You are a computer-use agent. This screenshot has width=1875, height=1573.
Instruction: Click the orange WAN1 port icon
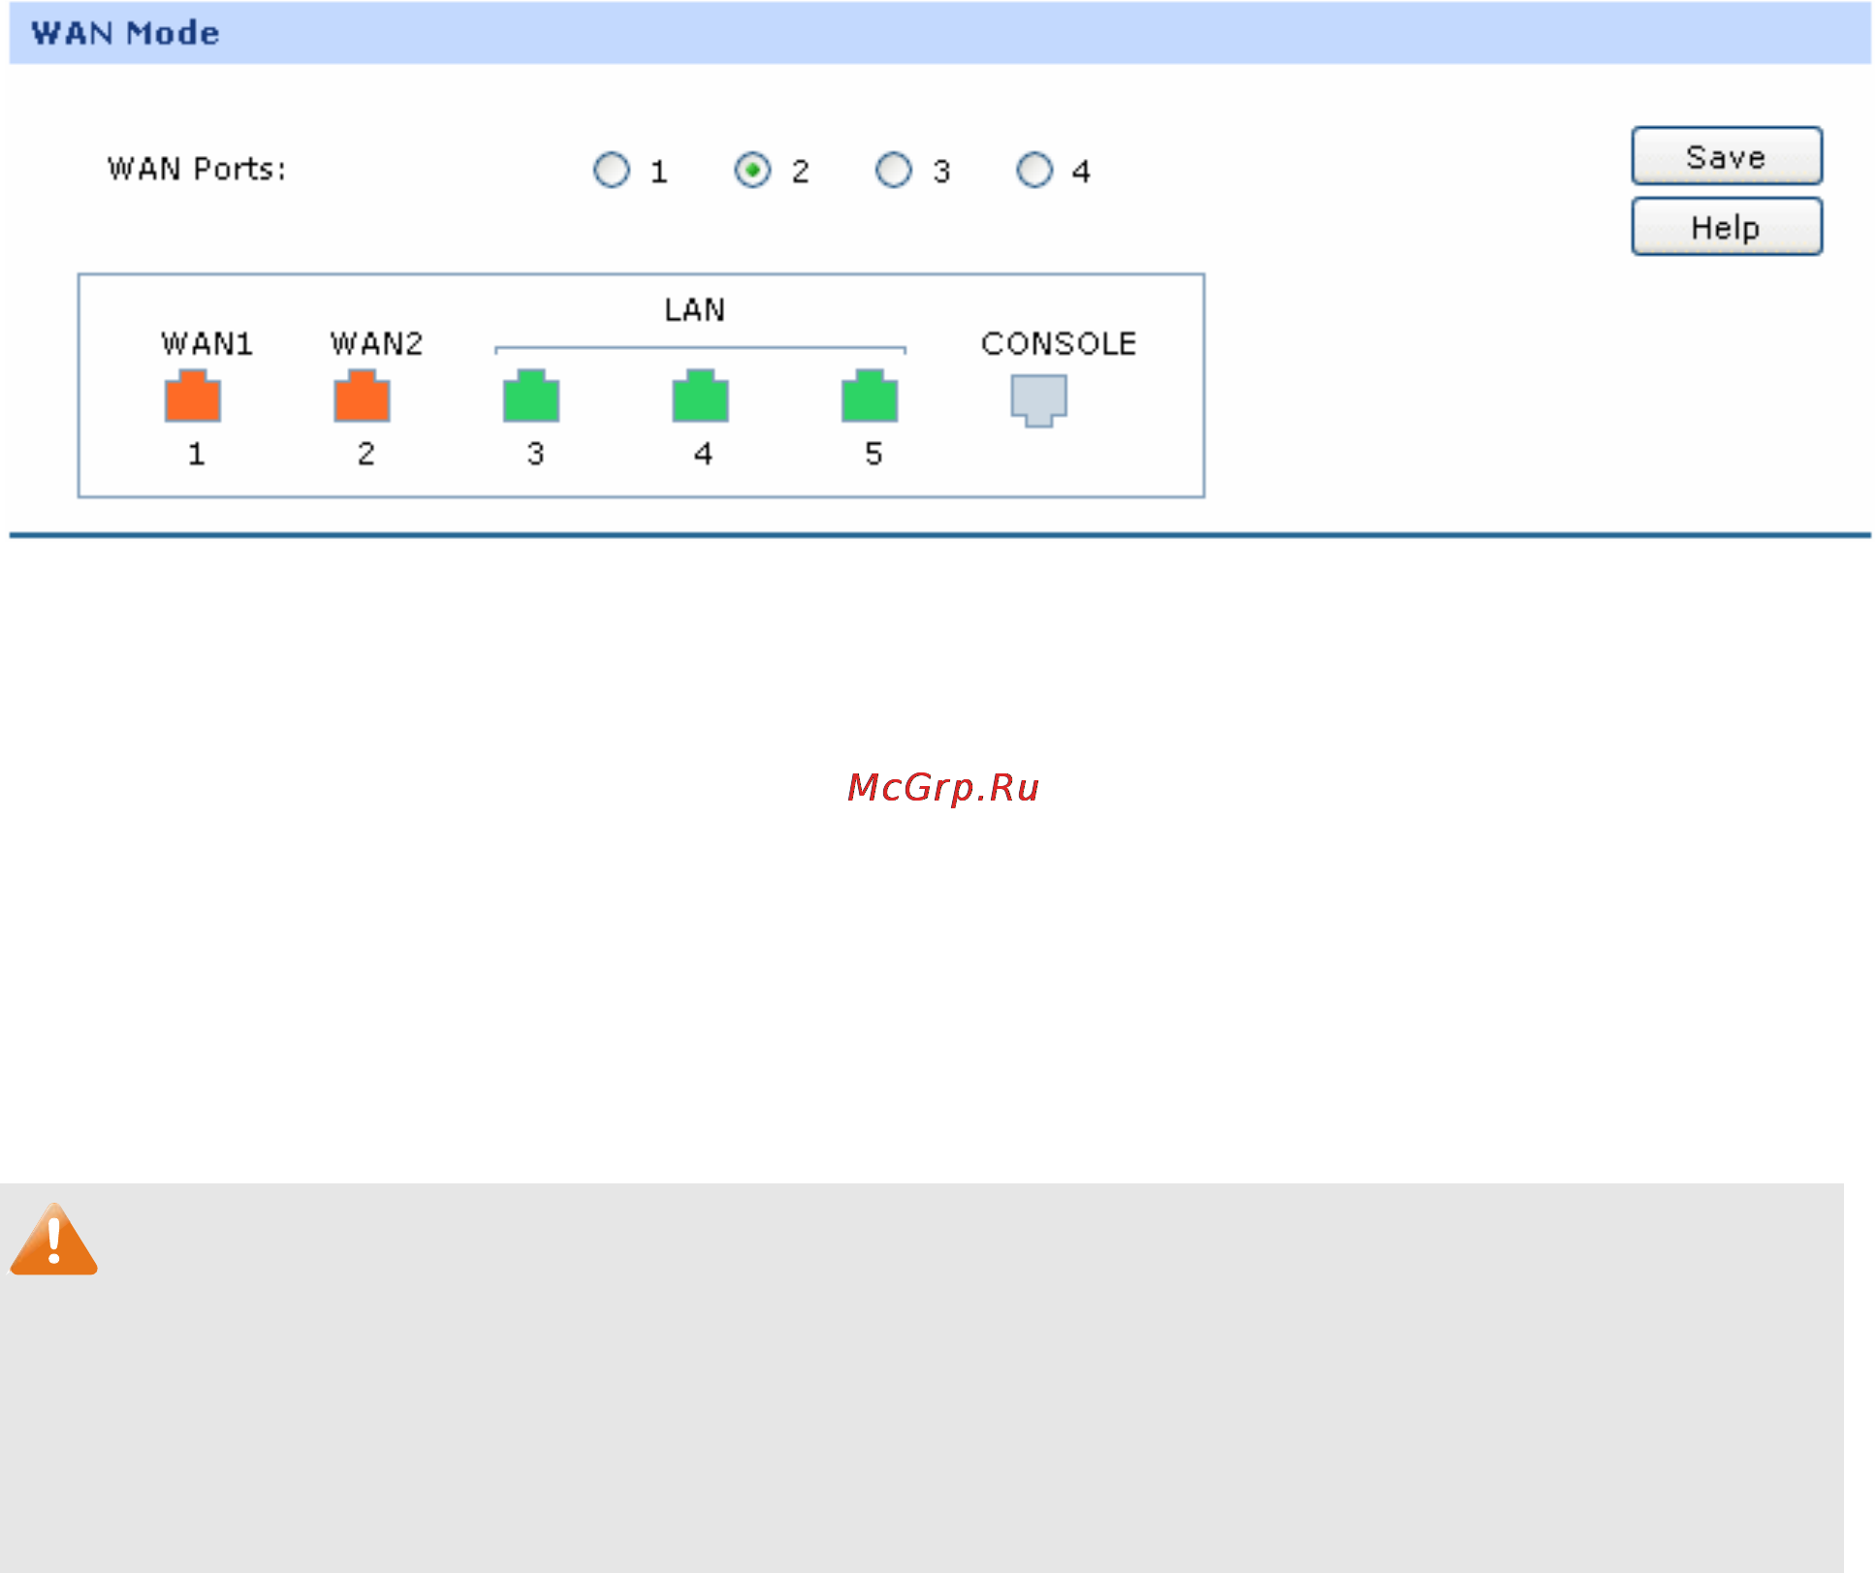pyautogui.click(x=193, y=395)
